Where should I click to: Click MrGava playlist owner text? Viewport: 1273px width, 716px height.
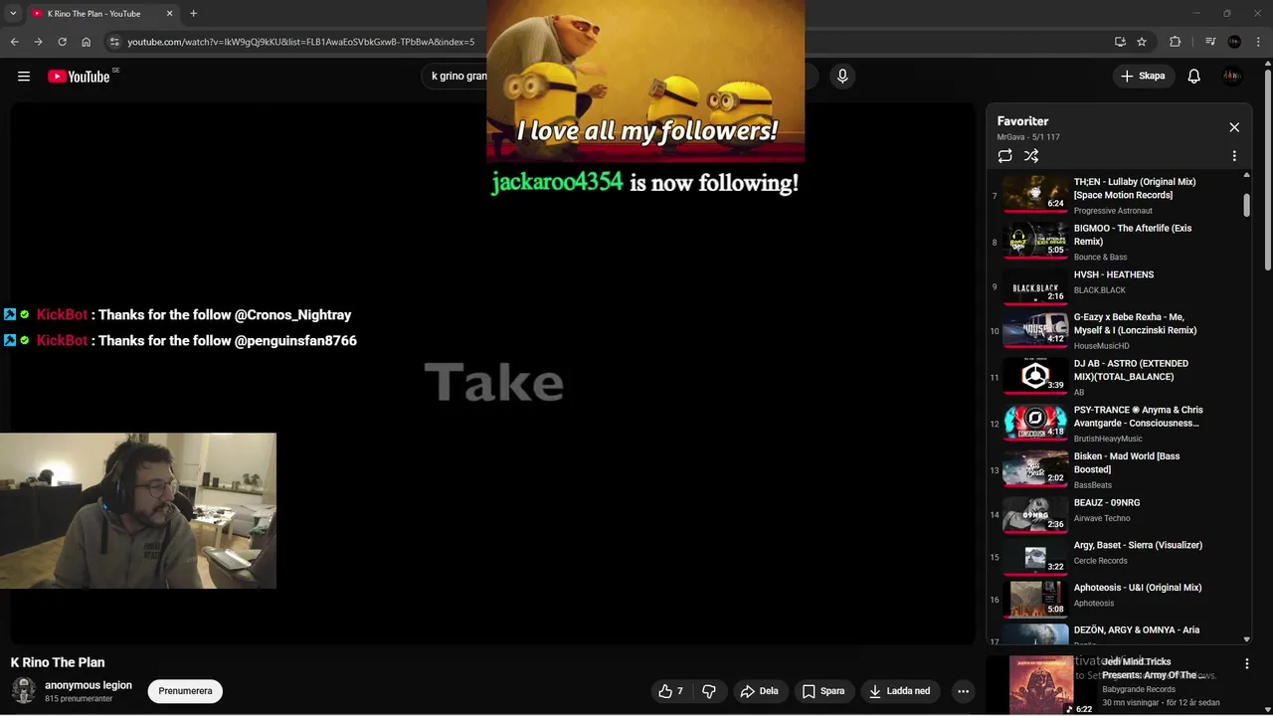(x=1010, y=137)
